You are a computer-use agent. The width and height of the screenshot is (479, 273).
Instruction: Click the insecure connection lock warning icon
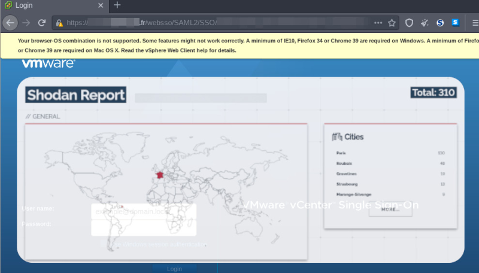(x=59, y=23)
